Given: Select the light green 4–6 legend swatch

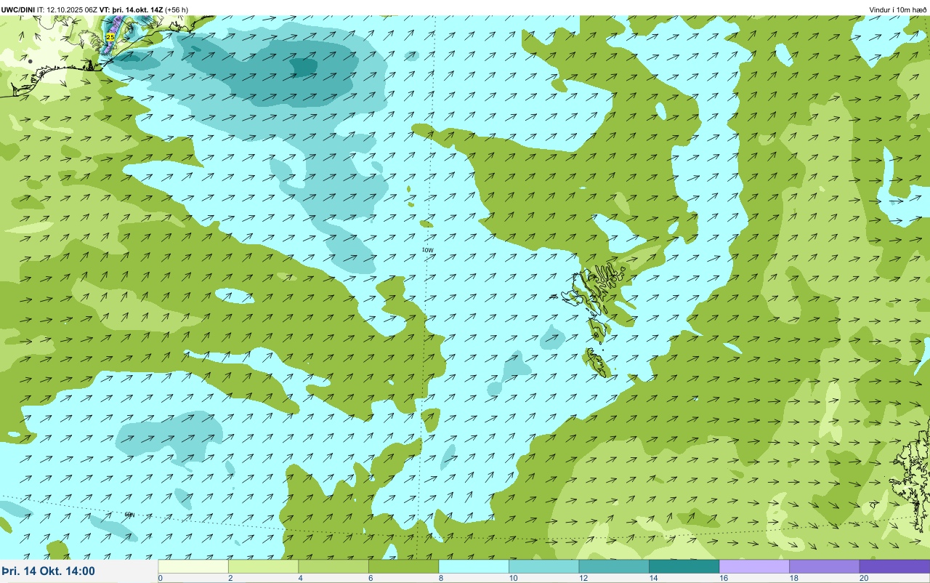Looking at the screenshot, I should pos(333,566).
